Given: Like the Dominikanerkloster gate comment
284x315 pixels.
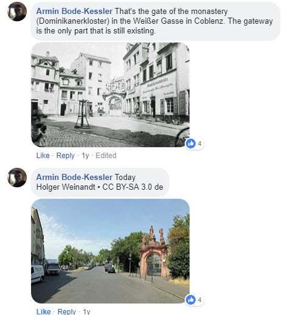Looking at the screenshot, I should pyautogui.click(x=43, y=156).
